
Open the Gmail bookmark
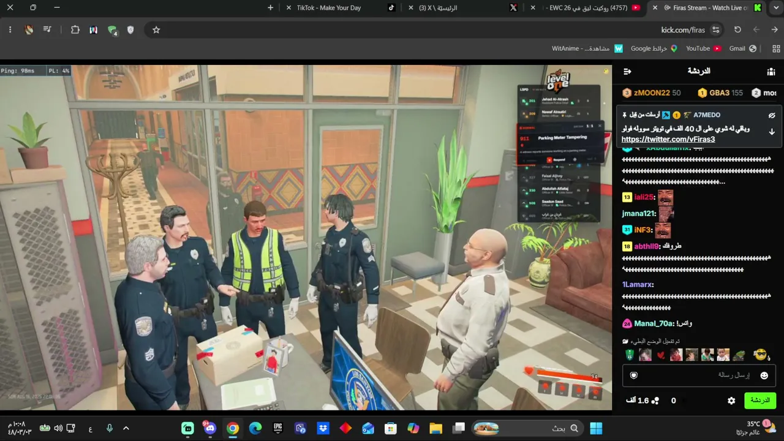(x=743, y=48)
